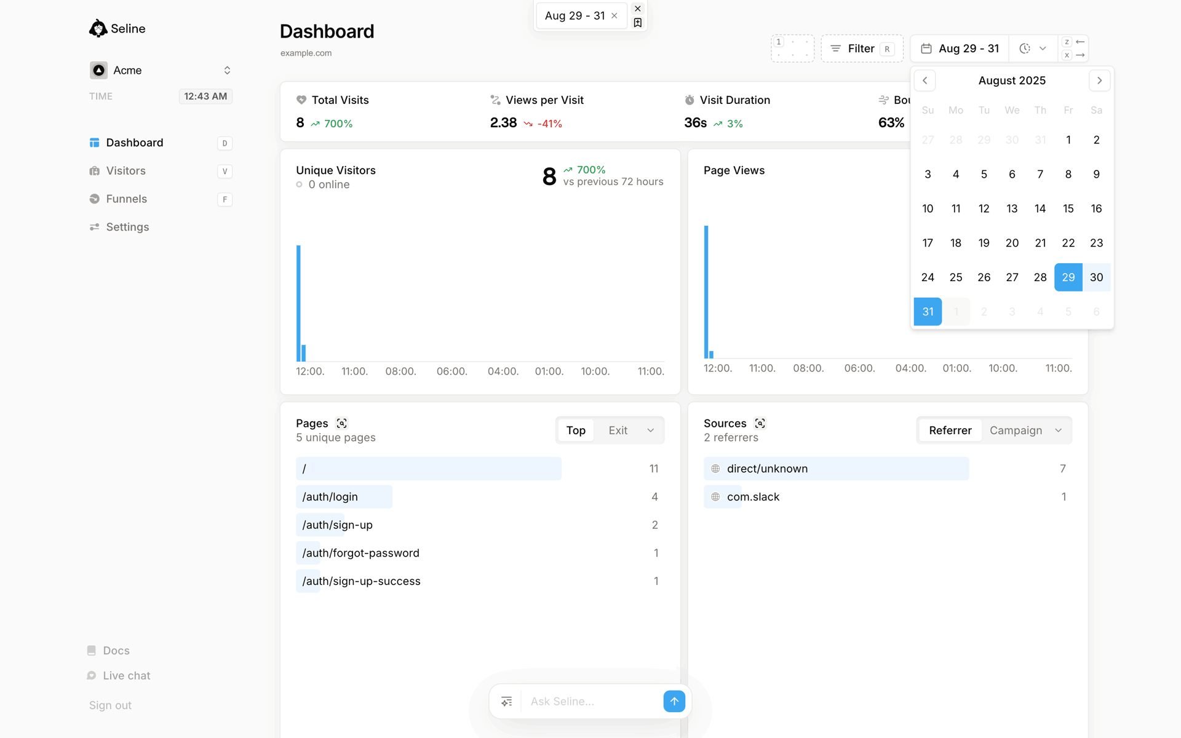Select August 29 in the calendar
The height and width of the screenshot is (738, 1181).
pos(1068,277)
